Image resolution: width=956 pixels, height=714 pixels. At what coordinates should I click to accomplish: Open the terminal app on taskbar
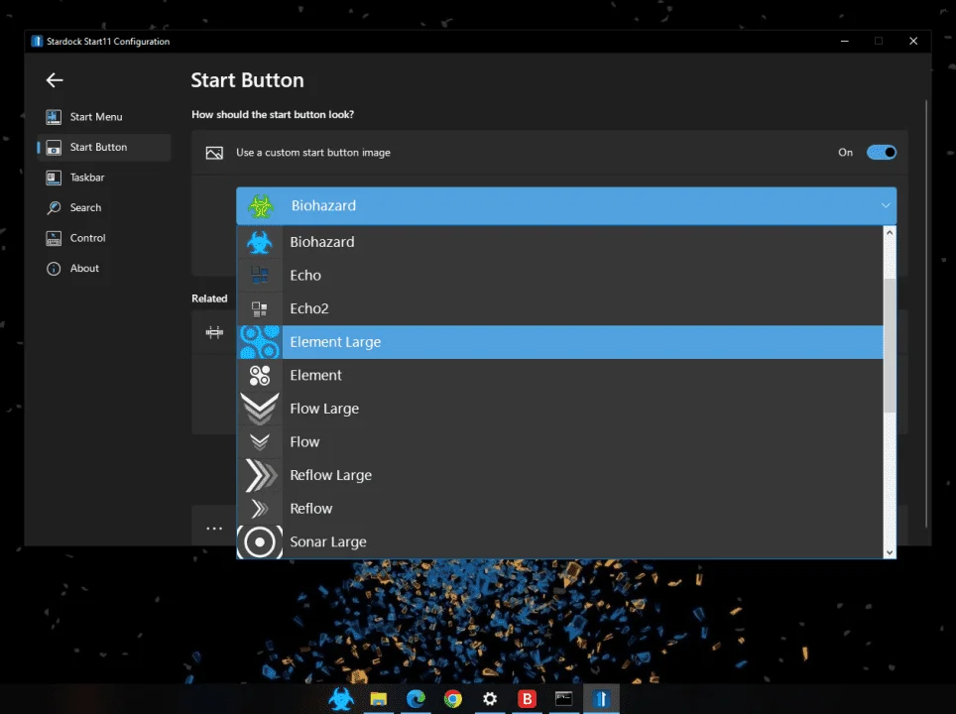[564, 699]
